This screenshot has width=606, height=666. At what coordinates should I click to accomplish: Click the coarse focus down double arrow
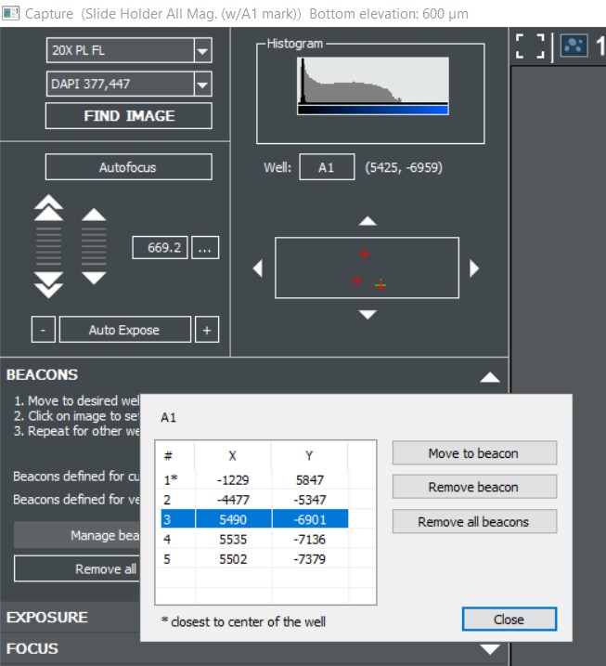(48, 285)
